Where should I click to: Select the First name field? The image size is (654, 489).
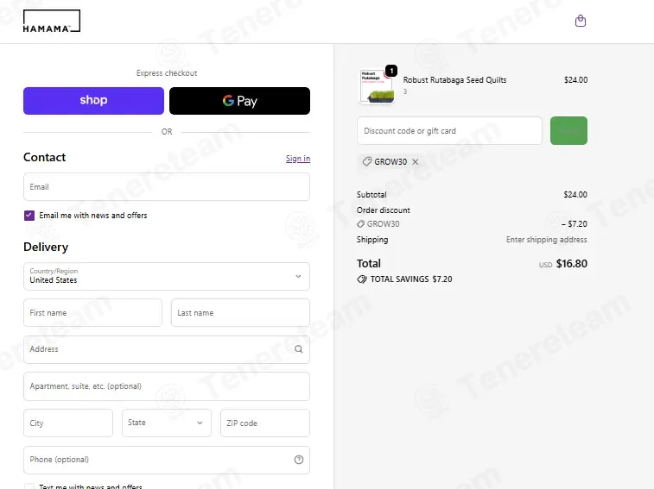coord(92,313)
